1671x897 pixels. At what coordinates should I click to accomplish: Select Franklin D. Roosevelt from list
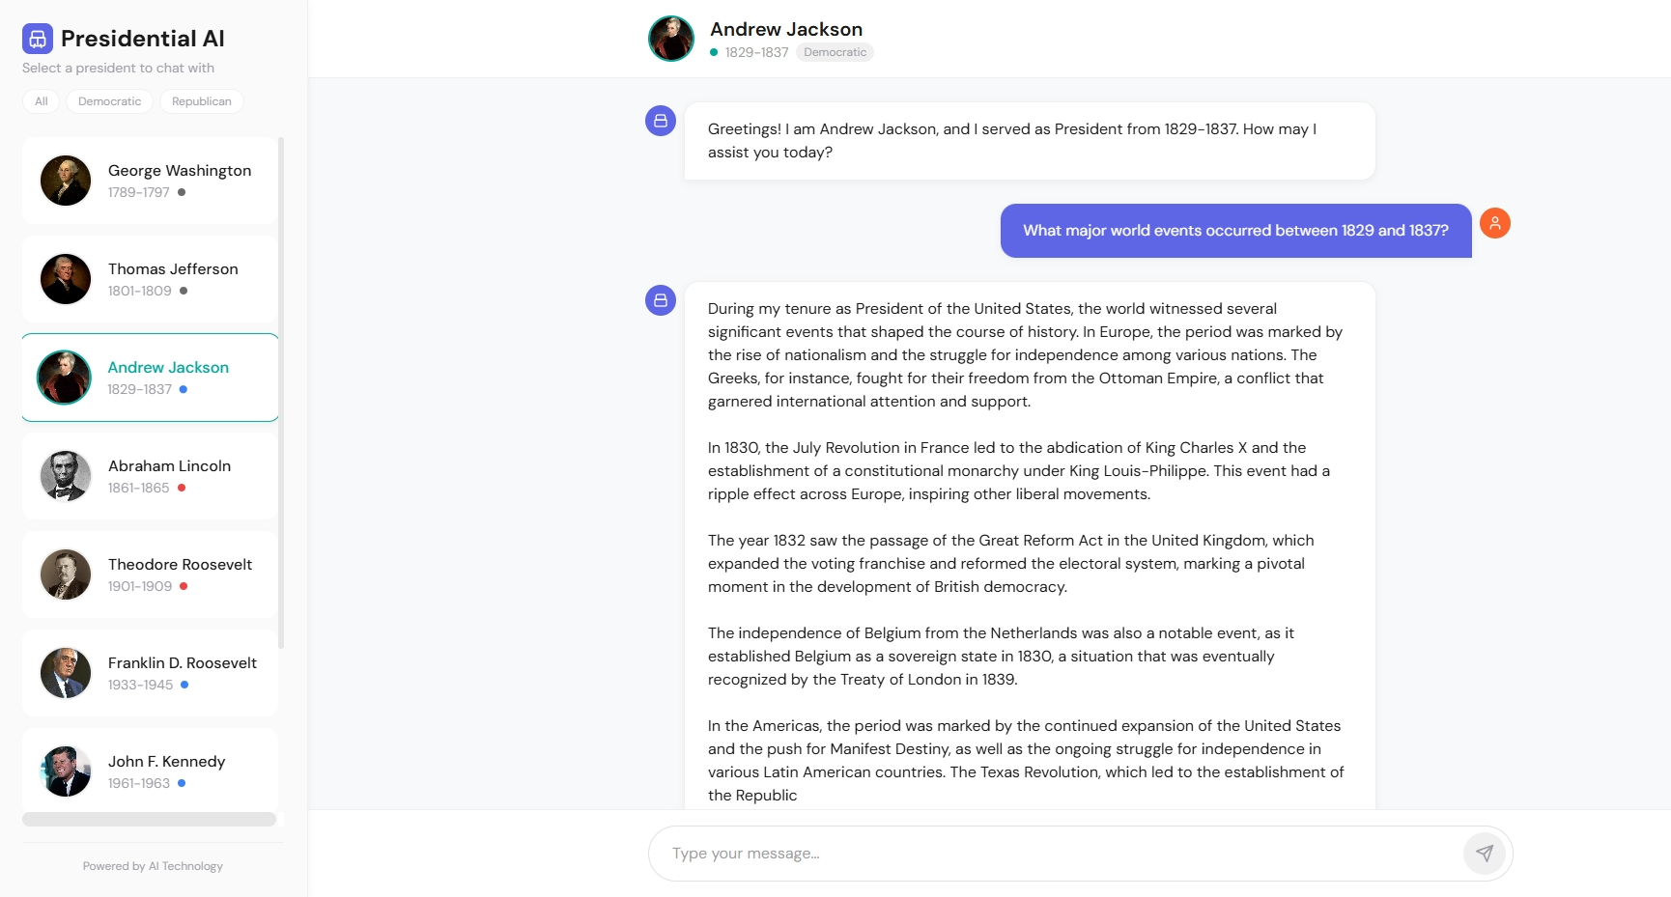tap(151, 673)
